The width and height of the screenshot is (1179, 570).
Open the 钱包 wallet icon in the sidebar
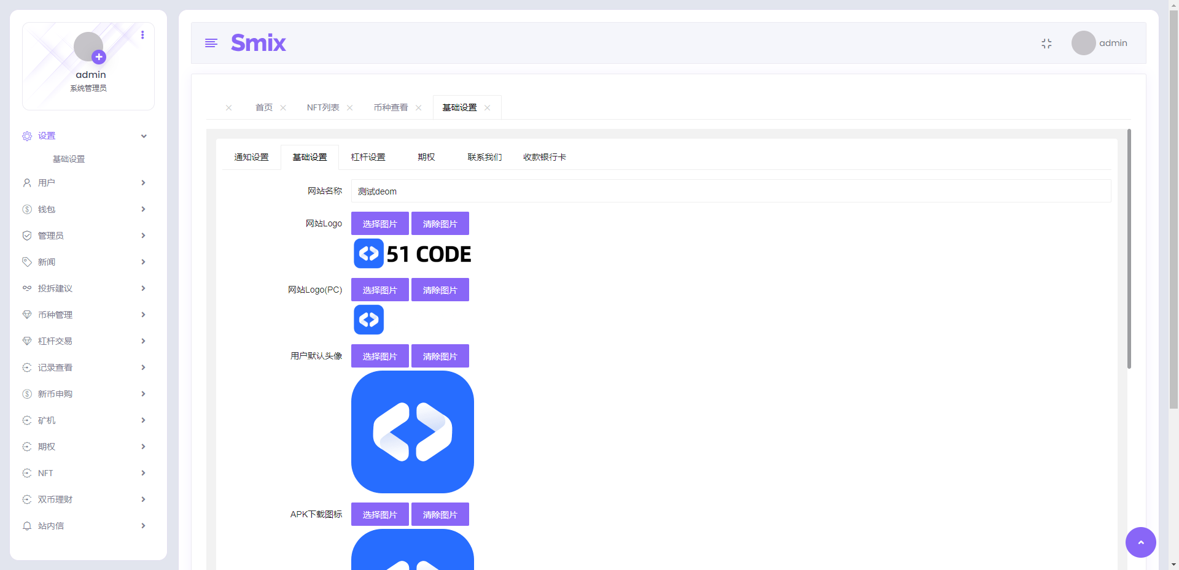pyautogui.click(x=26, y=209)
